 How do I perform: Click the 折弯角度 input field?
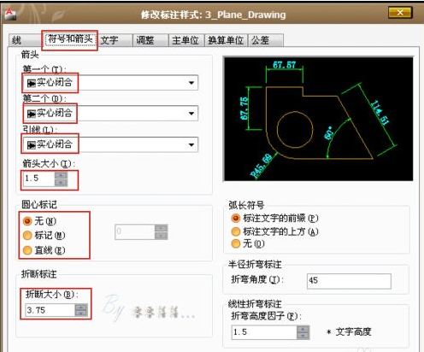[349, 281]
